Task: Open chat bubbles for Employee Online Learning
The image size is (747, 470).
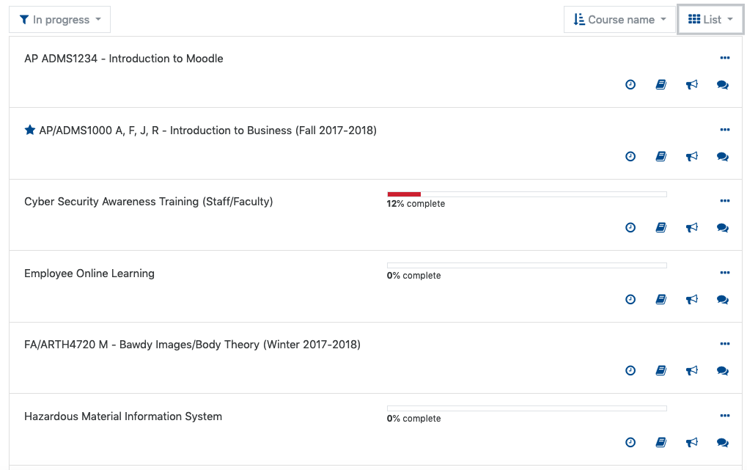Action: pyautogui.click(x=723, y=299)
